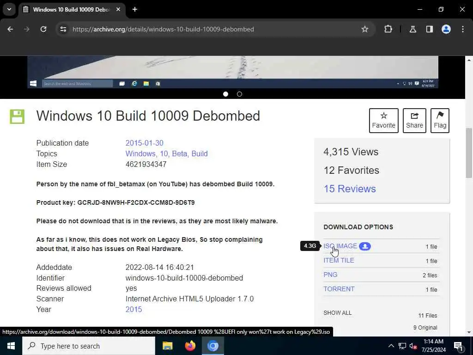
Task: Open the browser side panel
Action: pos(430,29)
